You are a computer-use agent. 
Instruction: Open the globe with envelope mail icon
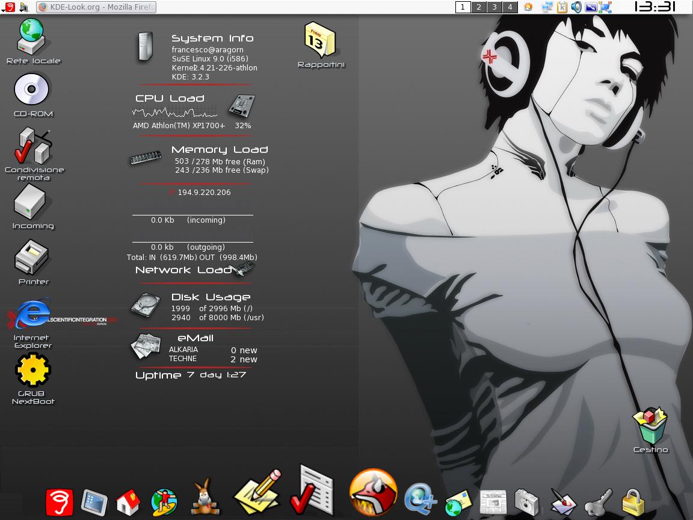coord(458,503)
